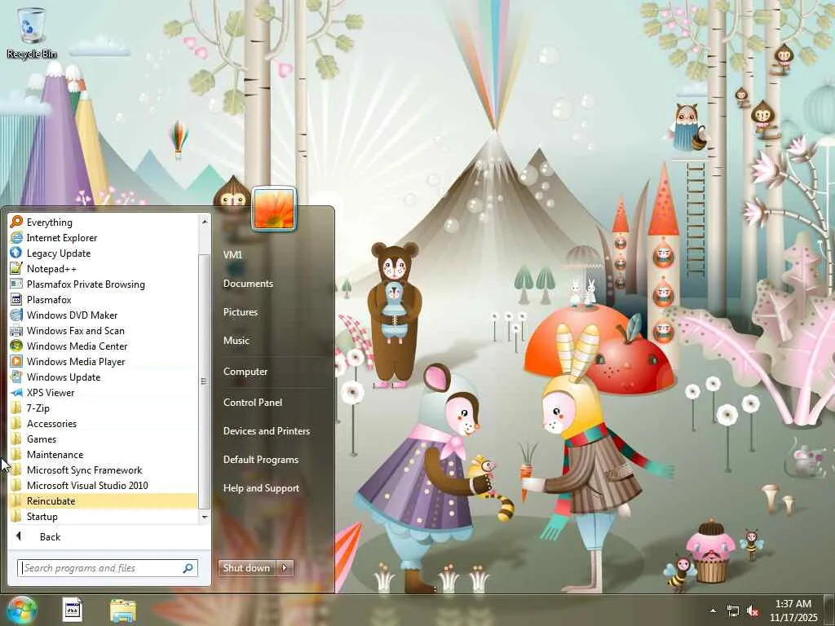
Task: Click the Start orb button
Action: tap(21, 610)
